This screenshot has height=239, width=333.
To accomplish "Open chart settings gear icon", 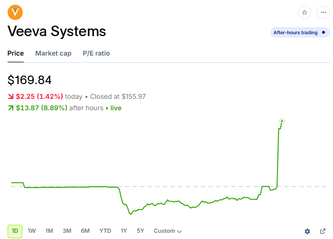I will coord(307,231).
